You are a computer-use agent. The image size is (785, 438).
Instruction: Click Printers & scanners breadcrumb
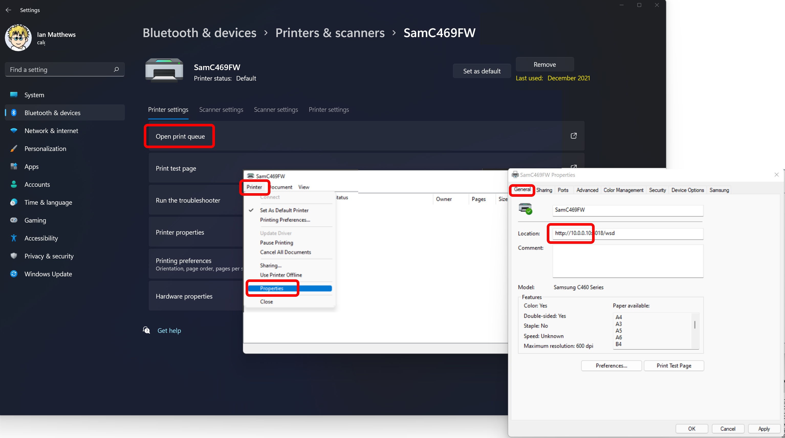(x=330, y=33)
